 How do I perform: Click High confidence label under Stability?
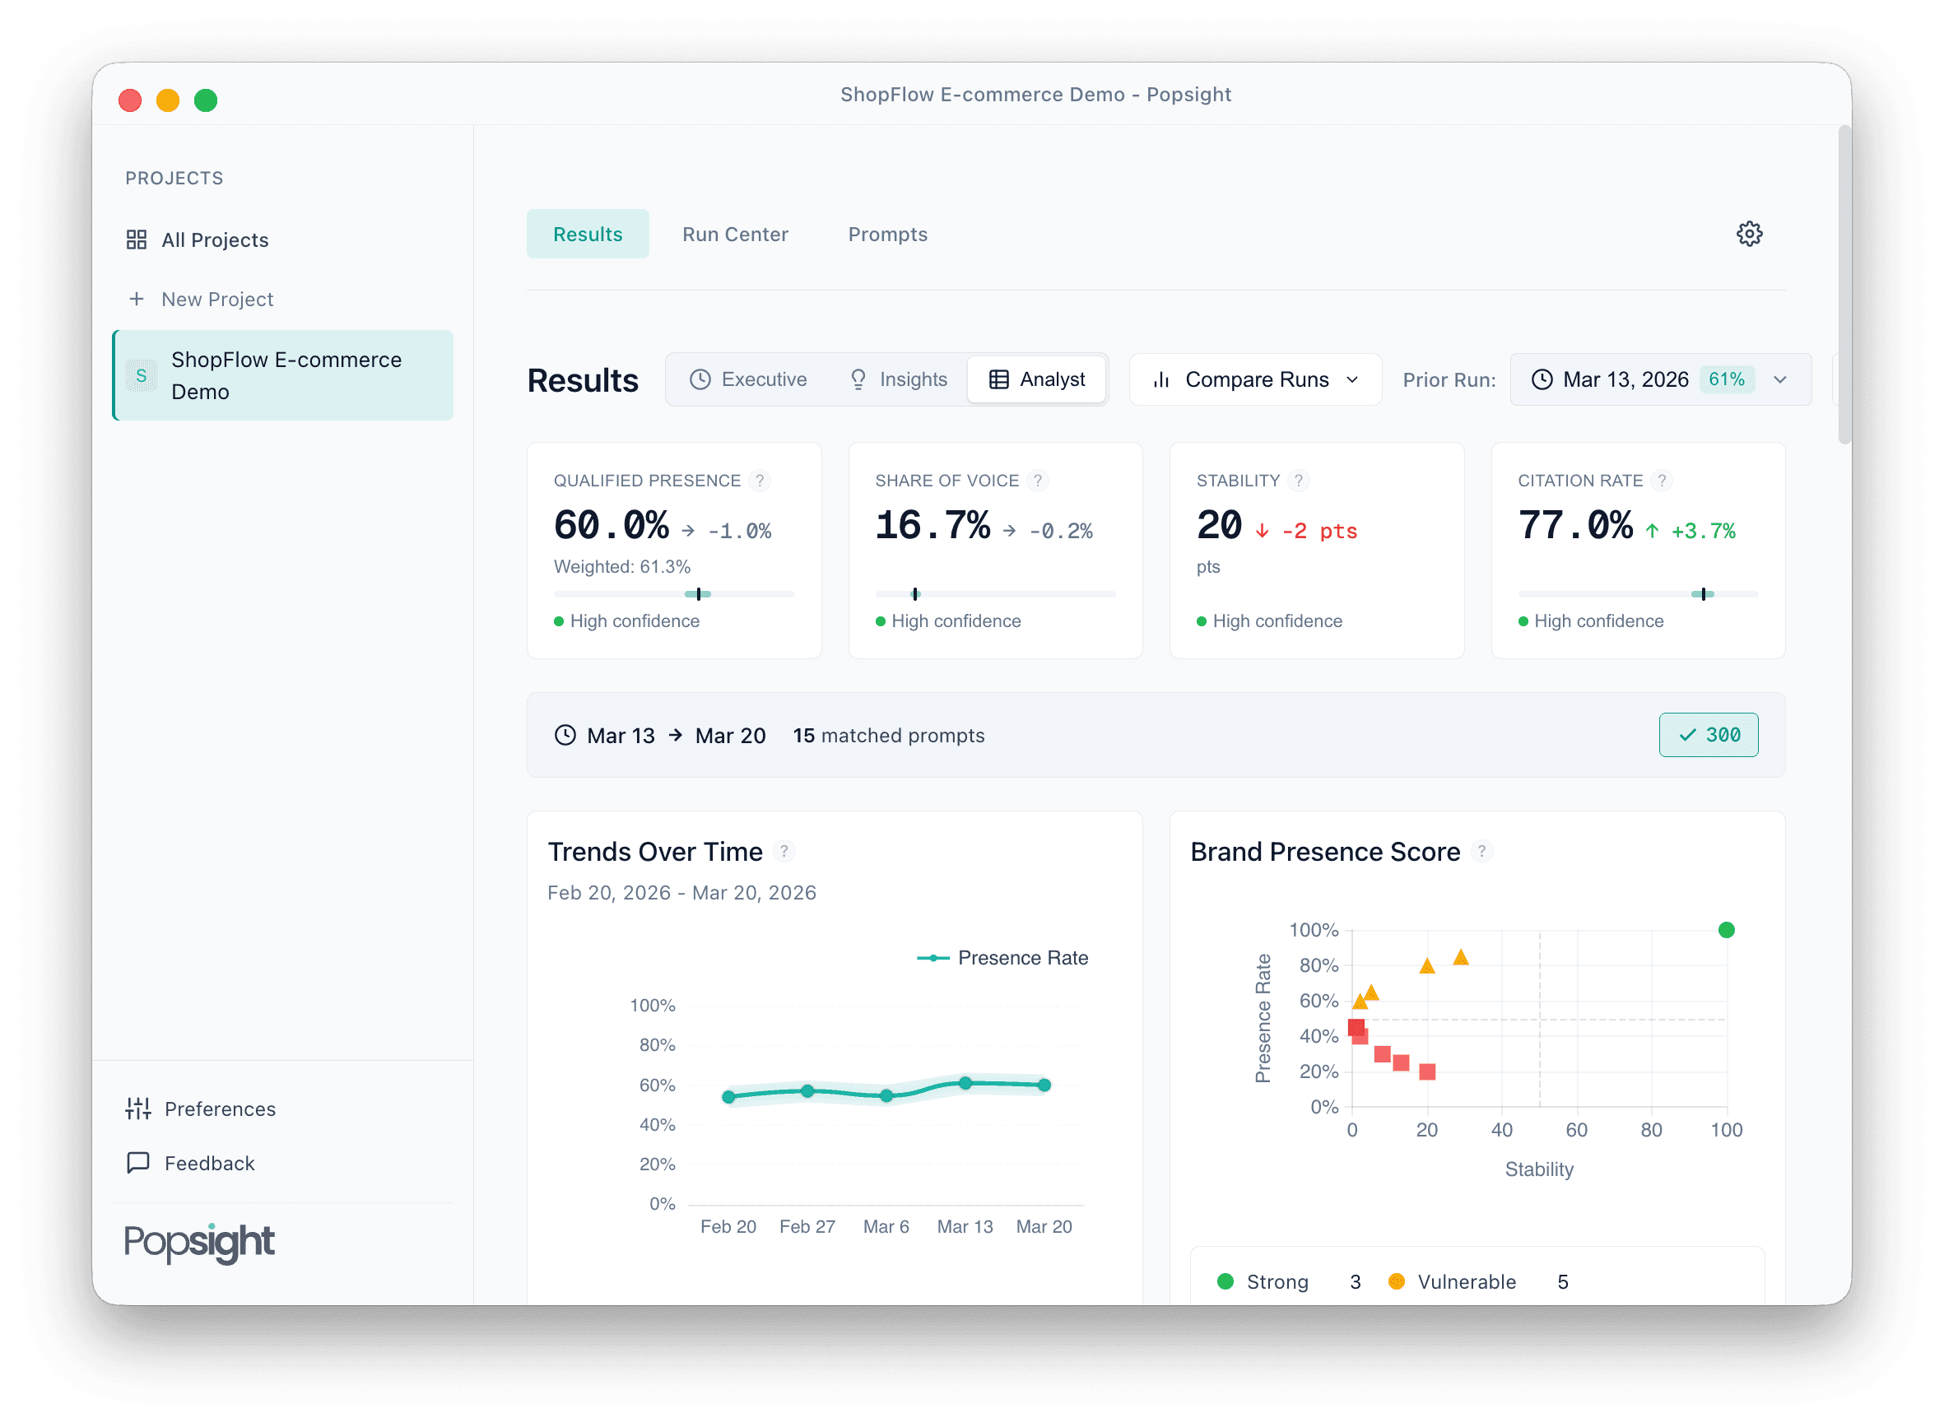pyautogui.click(x=1277, y=621)
